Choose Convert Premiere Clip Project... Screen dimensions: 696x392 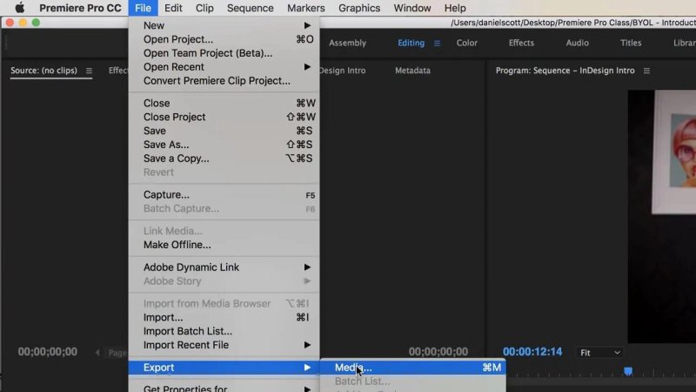click(224, 80)
